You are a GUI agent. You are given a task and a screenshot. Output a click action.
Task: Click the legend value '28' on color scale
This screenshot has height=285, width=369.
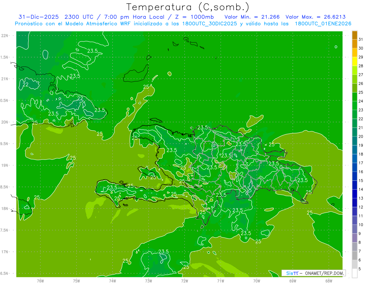(x=361, y=66)
